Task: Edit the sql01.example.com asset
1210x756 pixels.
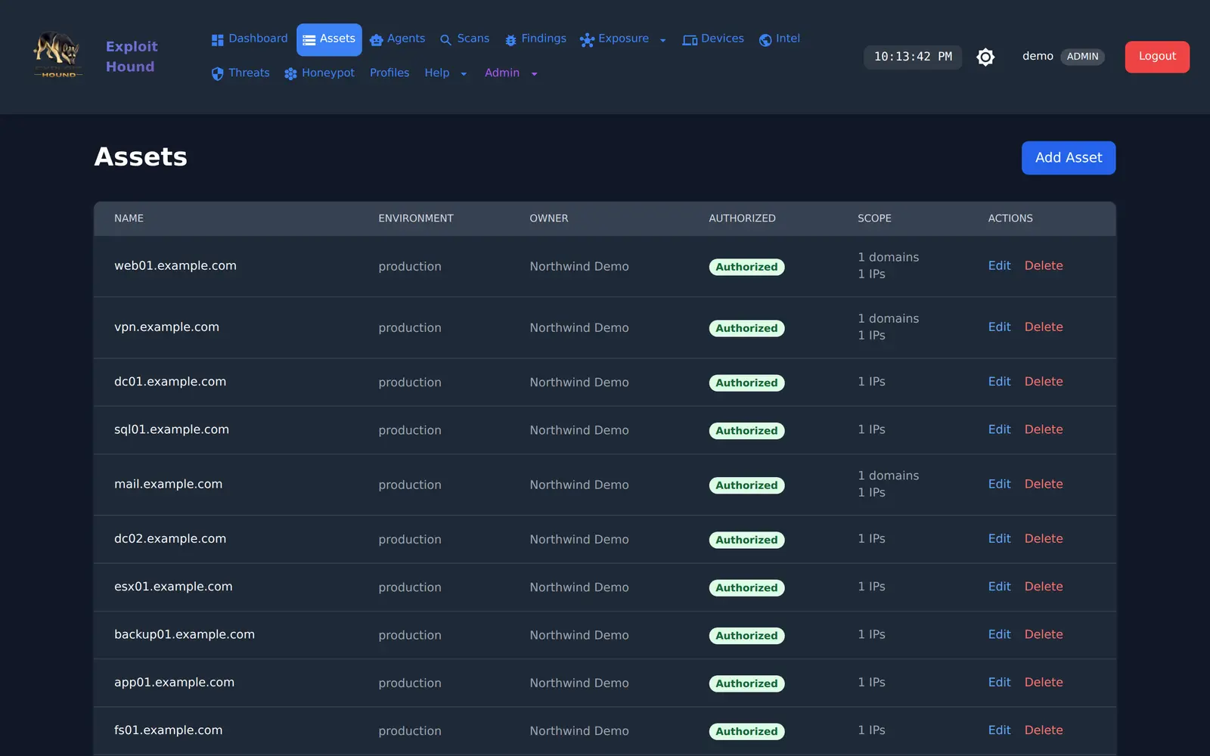Action: coord(999,429)
